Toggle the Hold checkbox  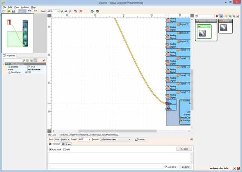click(64, 149)
